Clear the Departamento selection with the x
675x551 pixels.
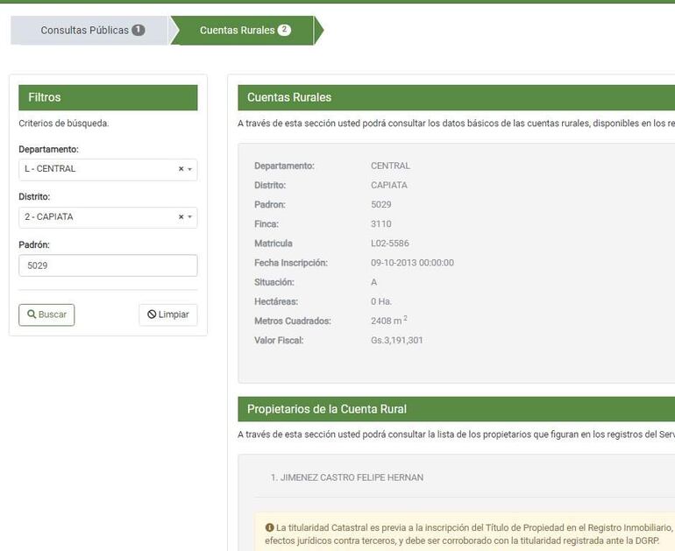pos(181,169)
